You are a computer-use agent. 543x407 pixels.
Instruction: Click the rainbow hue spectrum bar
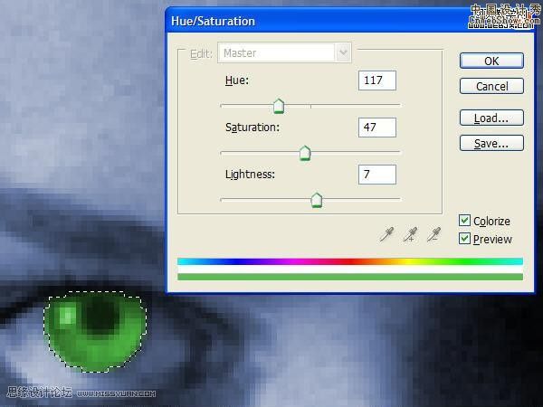pyautogui.click(x=349, y=261)
